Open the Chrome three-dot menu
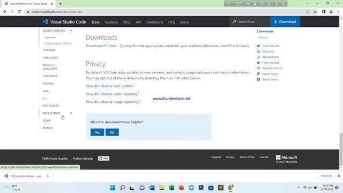This screenshot has height=193, width=343. pyautogui.click(x=338, y=12)
